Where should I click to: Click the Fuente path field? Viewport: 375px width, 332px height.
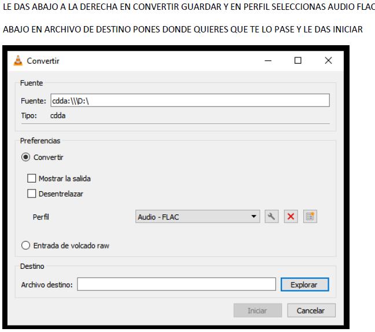pyautogui.click(x=190, y=100)
